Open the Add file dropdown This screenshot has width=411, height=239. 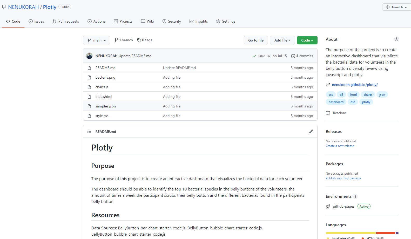(x=282, y=40)
